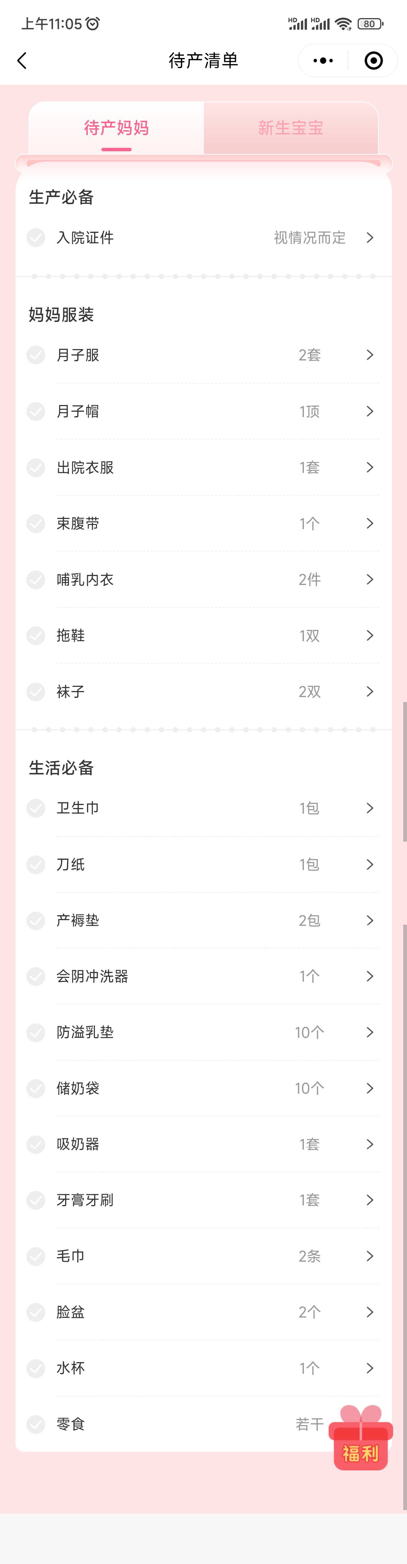Toggle the 吸奶器 check circle
This screenshot has width=407, height=1564.
point(36,1144)
